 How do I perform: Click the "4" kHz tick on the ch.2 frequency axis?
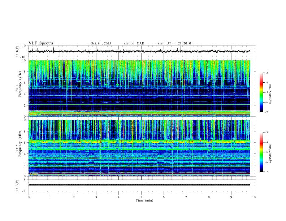(25, 154)
